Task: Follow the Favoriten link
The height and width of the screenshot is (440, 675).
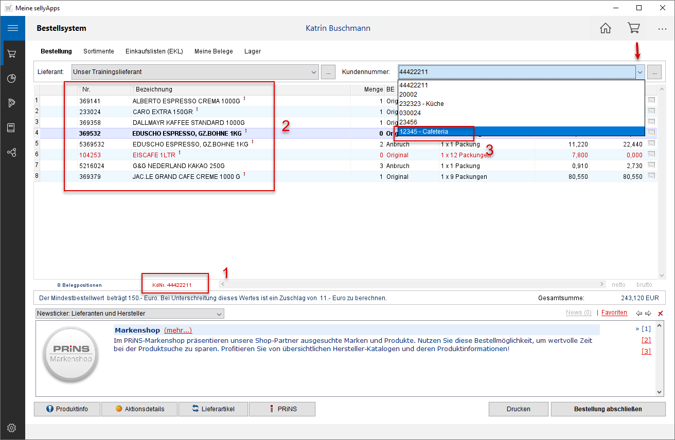Action: click(614, 313)
